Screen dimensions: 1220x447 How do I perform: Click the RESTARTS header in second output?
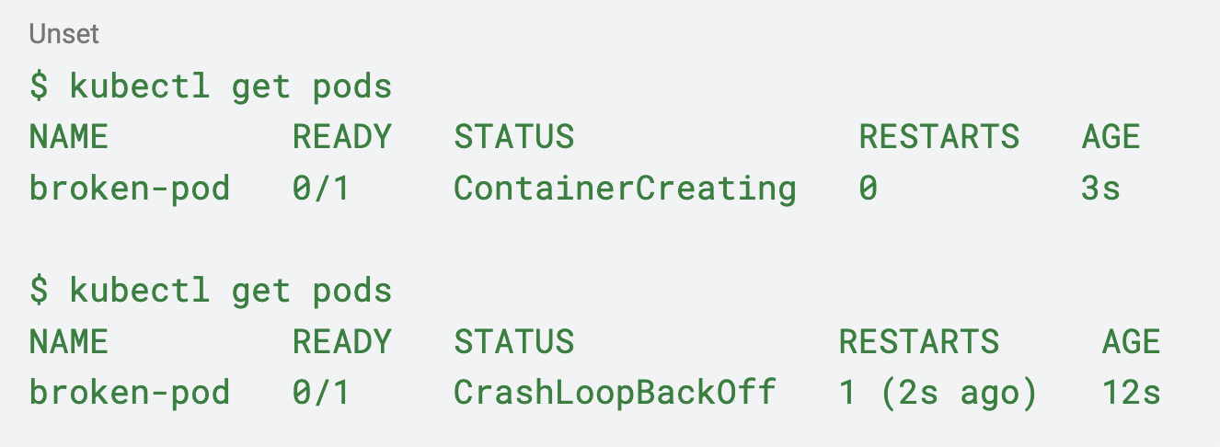[918, 342]
